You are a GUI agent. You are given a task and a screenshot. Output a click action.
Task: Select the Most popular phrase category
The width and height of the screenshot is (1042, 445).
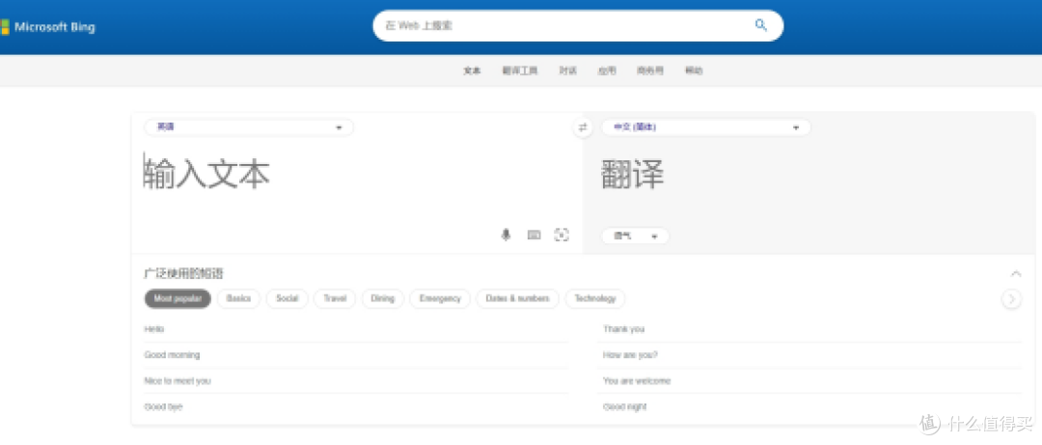[178, 298]
